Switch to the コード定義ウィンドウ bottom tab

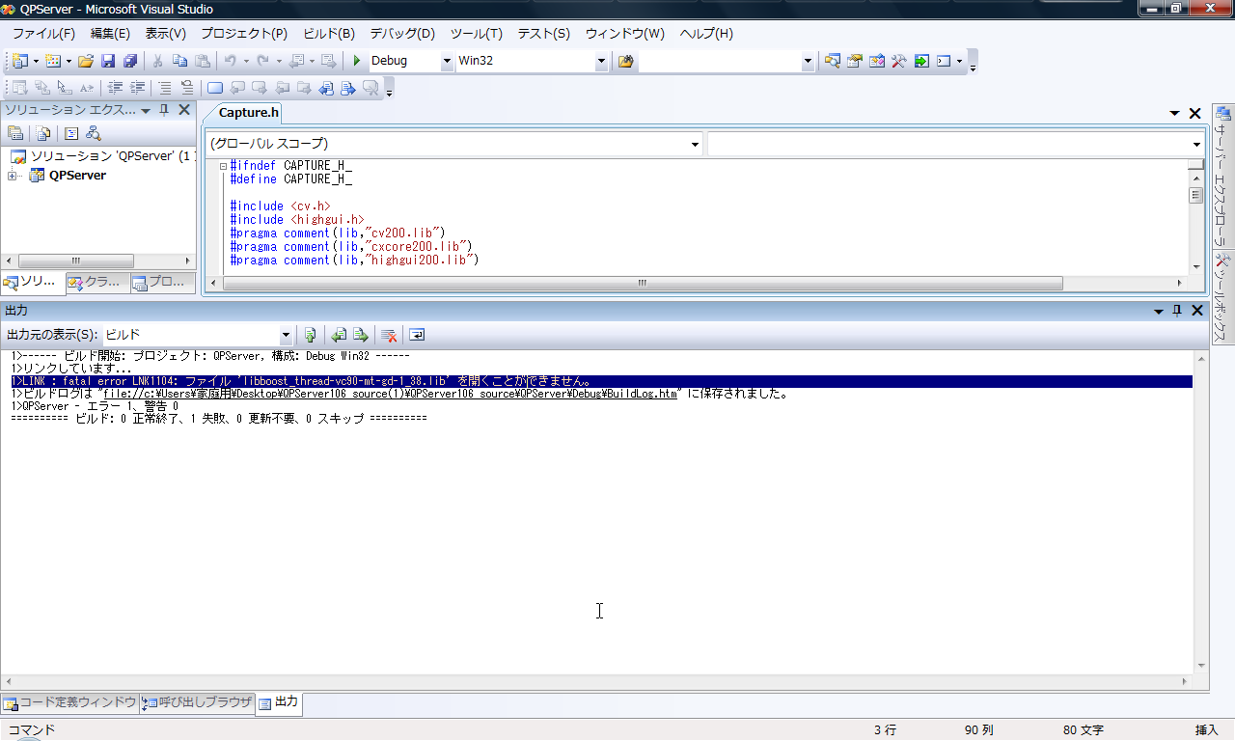pyautogui.click(x=69, y=702)
